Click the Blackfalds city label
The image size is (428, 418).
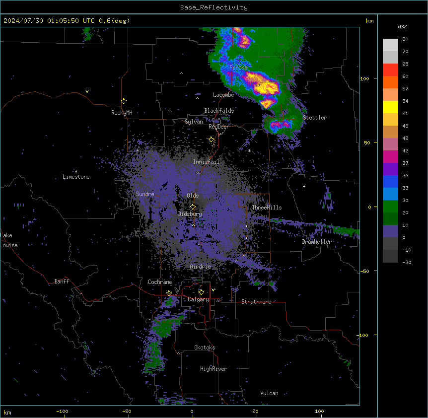pyautogui.click(x=219, y=111)
